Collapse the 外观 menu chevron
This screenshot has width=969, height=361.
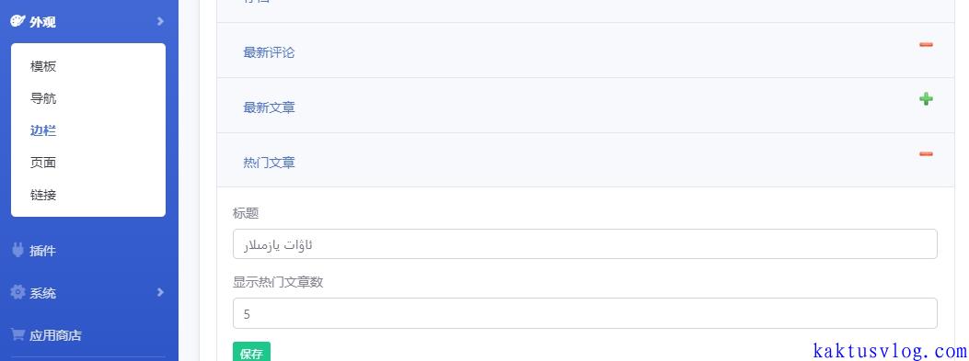pos(160,22)
